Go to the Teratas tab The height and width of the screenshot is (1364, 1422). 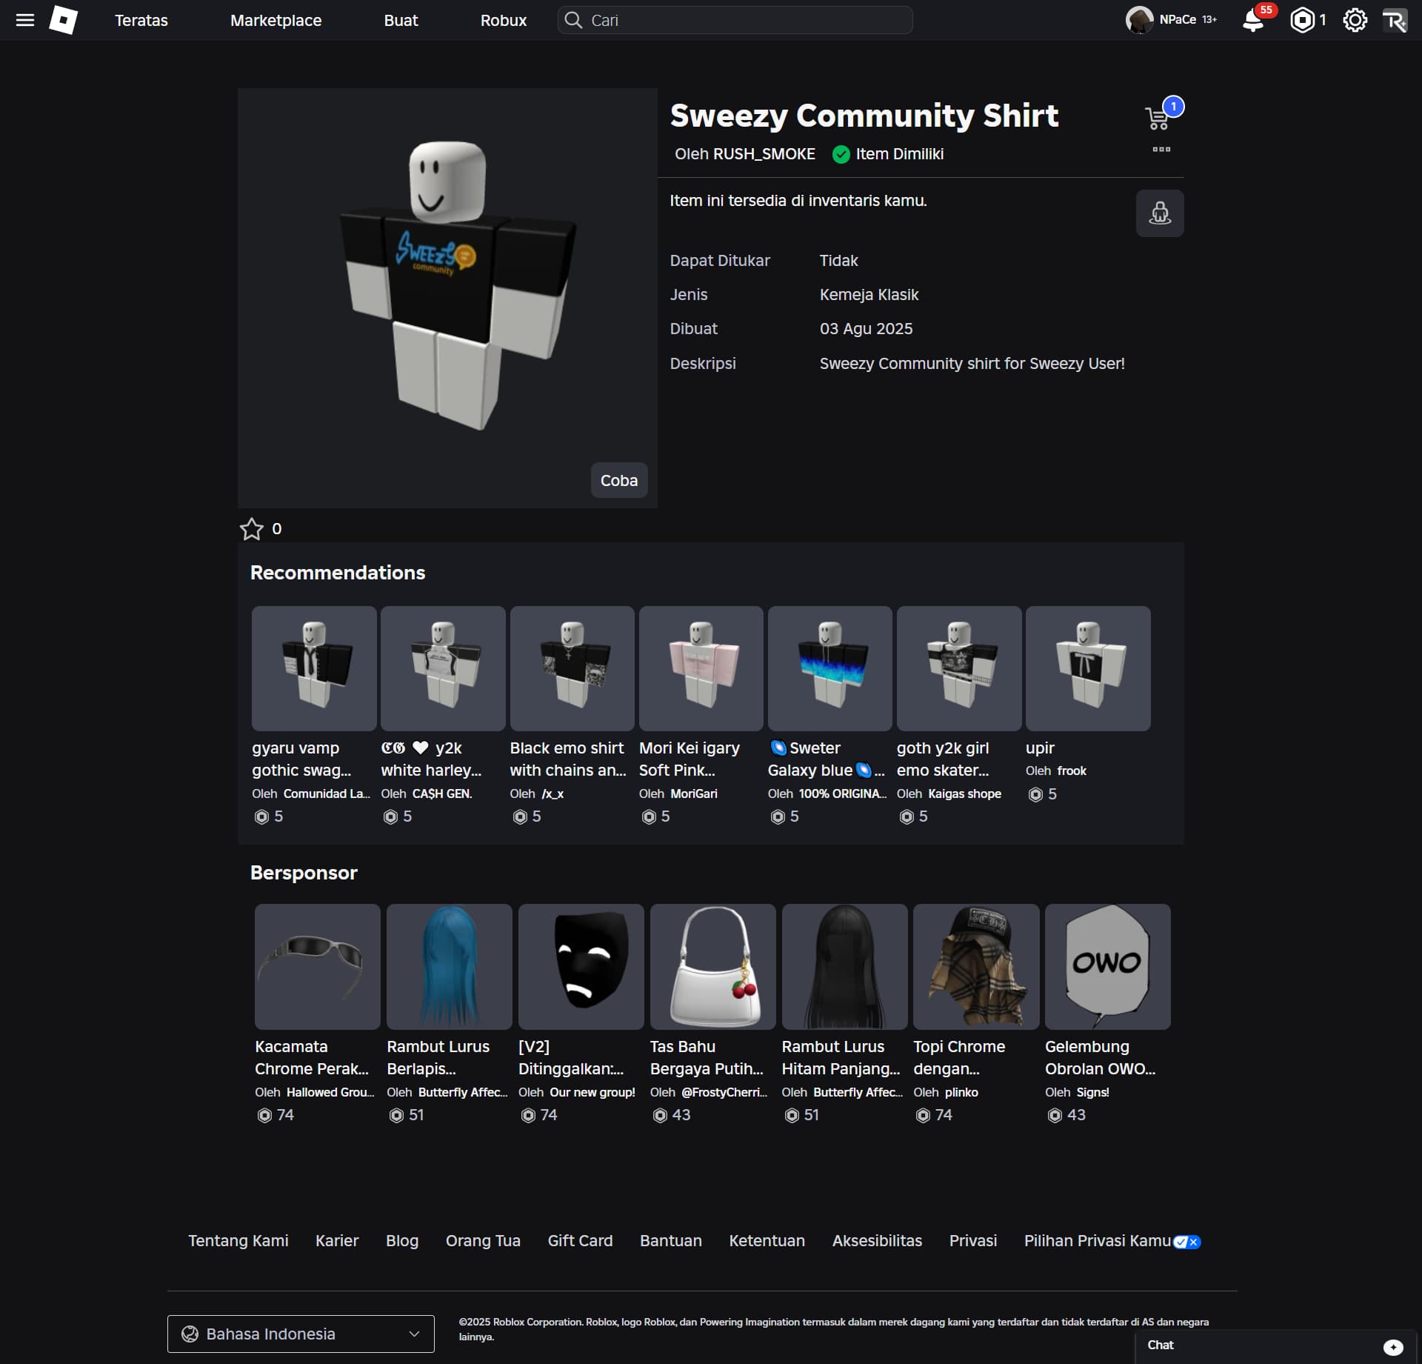[141, 20]
